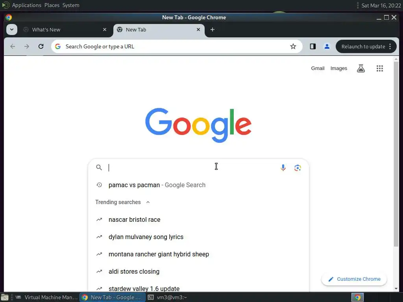Open the three-dot Chrome menu
403x302 pixels.
[x=390, y=46]
